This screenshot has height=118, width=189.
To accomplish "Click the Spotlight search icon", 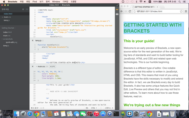I will click(x=180, y=2).
